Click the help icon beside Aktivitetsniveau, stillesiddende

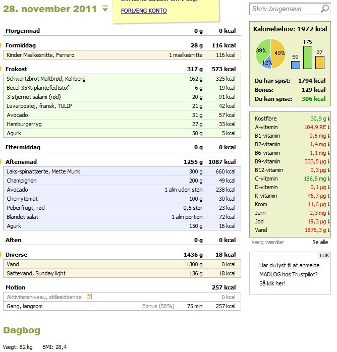click(89, 297)
